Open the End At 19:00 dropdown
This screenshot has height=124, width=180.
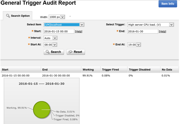(134, 45)
